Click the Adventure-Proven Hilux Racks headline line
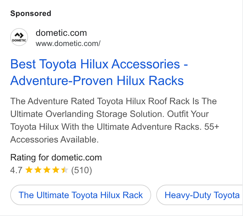243x216 pixels. click(97, 81)
